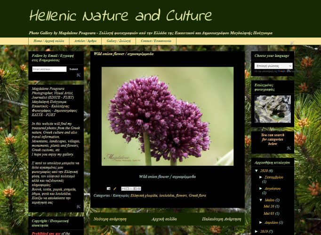Go to Νεότερη ανάρτηση newer post
This screenshot has width=321, height=235.
pos(110,219)
